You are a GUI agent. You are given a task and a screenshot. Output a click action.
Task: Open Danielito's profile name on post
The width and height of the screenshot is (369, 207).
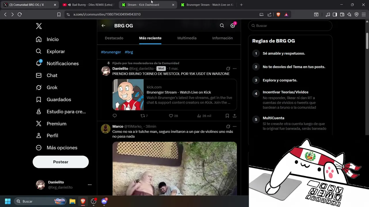point(120,68)
